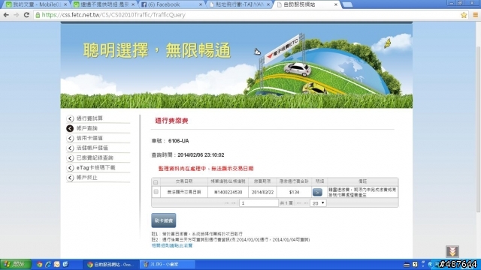Image resolution: width=481 pixels, height=270 pixels.
Task: Open 帳戶查詢 in the sidebar
Action: pyautogui.click(x=87, y=128)
